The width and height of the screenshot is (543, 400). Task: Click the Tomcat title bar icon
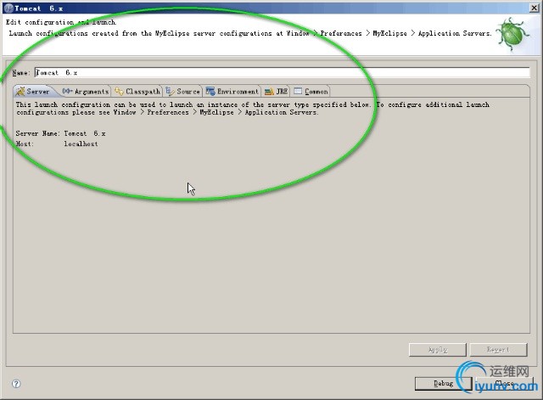click(9, 8)
